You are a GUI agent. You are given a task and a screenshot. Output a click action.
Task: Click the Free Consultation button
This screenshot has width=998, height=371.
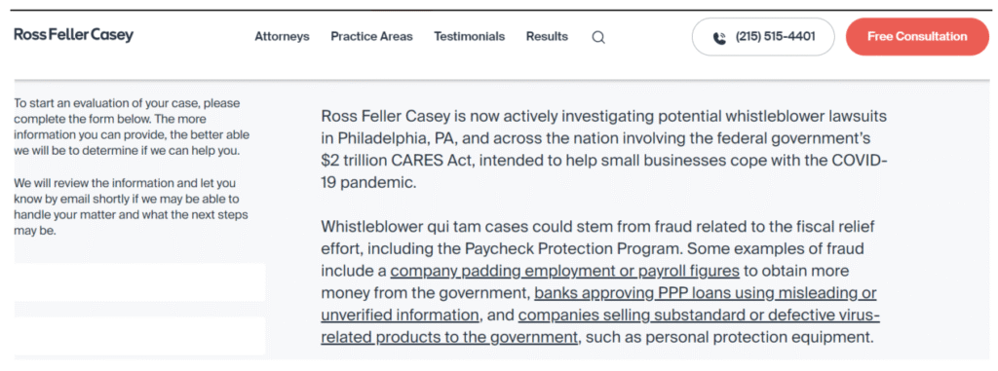[917, 37]
